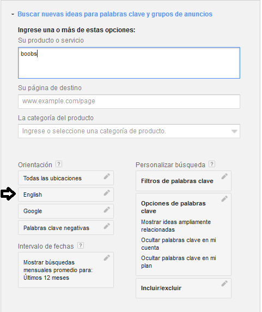
Task: Open the Últimos 12 meses date range box
Action: click(66, 270)
